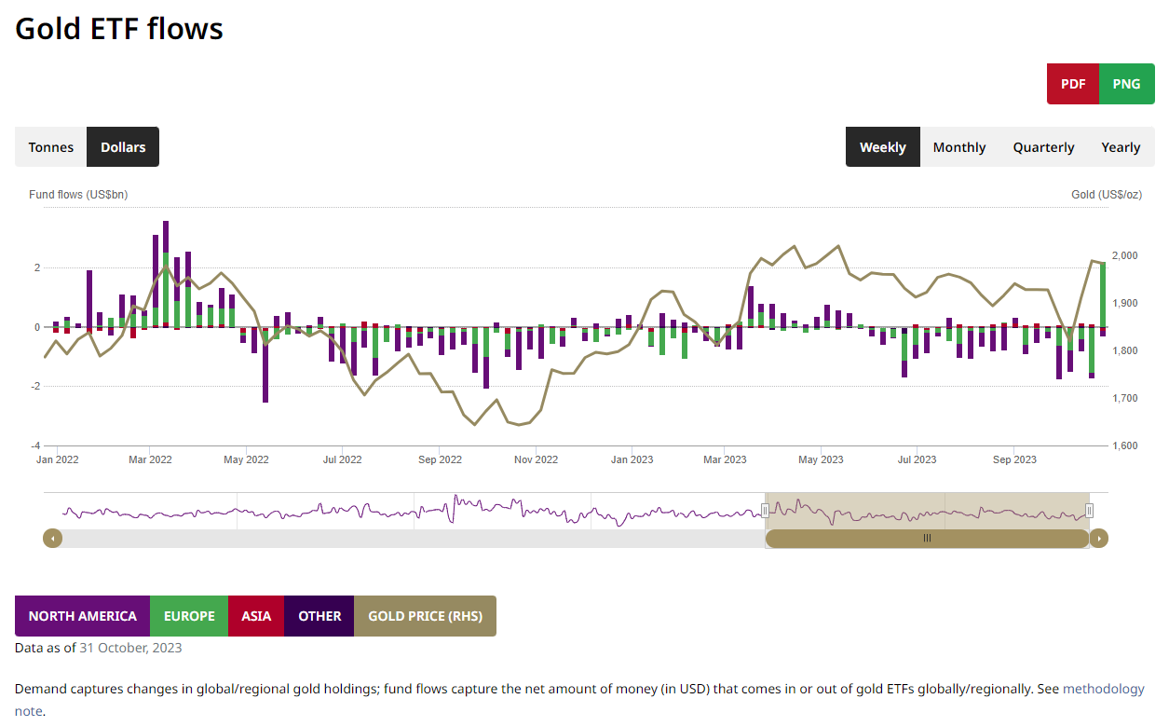The image size is (1169, 726).
Task: Toggle the NORTH AMERICA series in the legend
Action: point(82,616)
